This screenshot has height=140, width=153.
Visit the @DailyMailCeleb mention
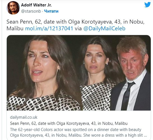click(x=104, y=29)
